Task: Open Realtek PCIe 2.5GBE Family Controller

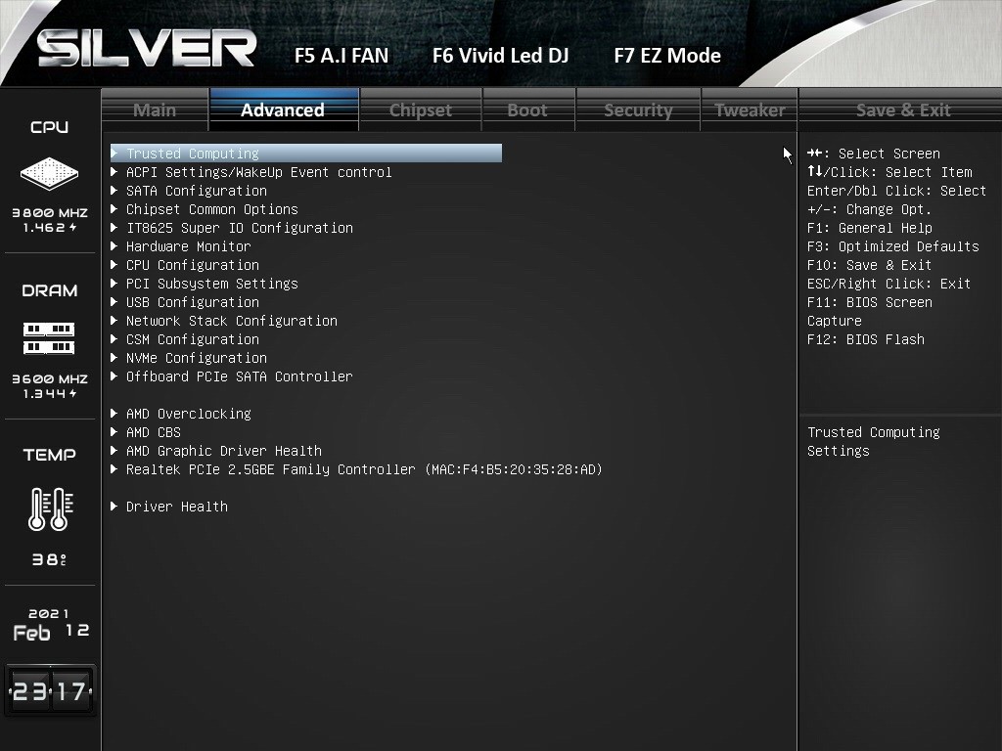Action: pos(356,469)
